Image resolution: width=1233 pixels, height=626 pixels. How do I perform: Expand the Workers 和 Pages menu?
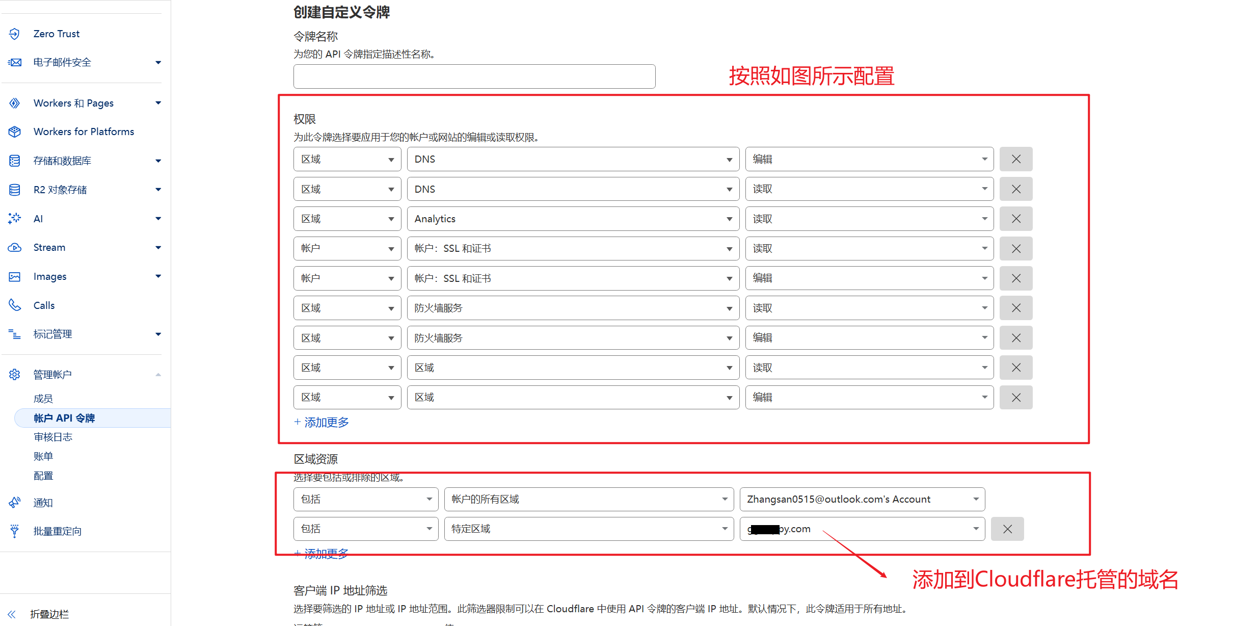(x=158, y=103)
